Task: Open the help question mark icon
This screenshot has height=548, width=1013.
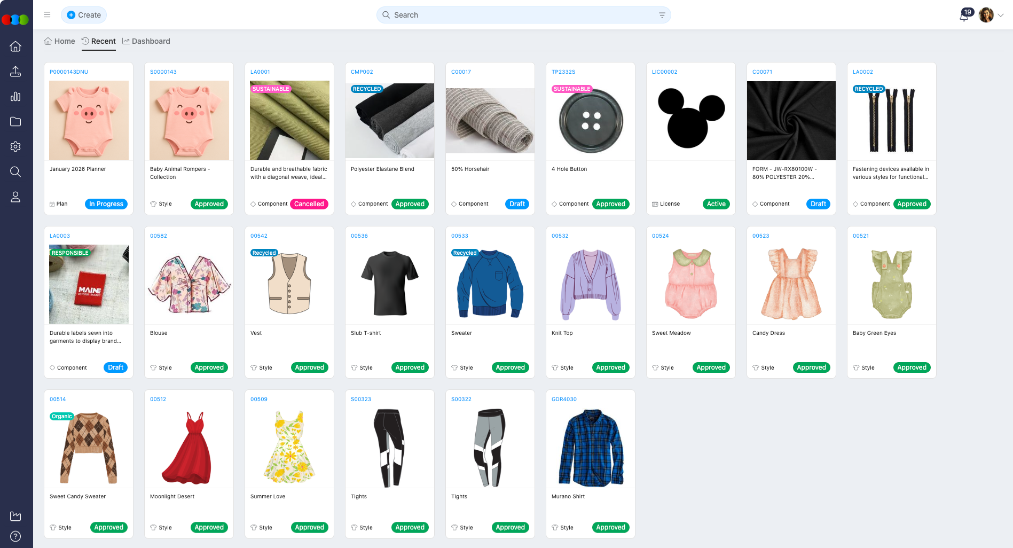Action: [15, 536]
